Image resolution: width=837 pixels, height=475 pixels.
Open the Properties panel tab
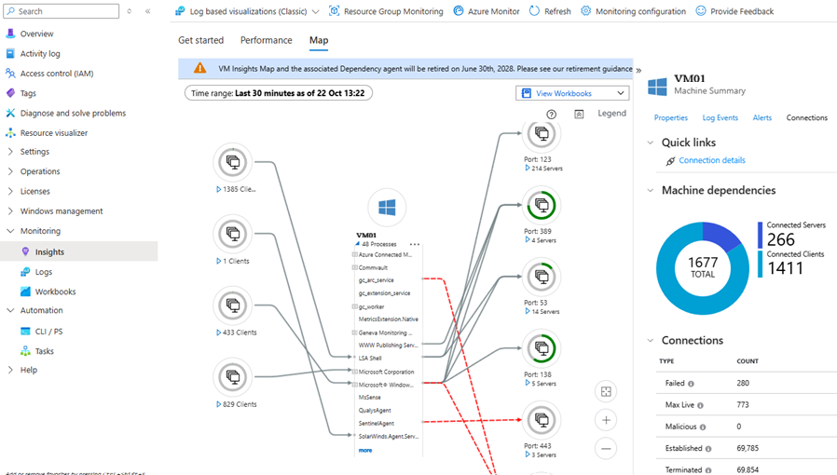pyautogui.click(x=671, y=117)
